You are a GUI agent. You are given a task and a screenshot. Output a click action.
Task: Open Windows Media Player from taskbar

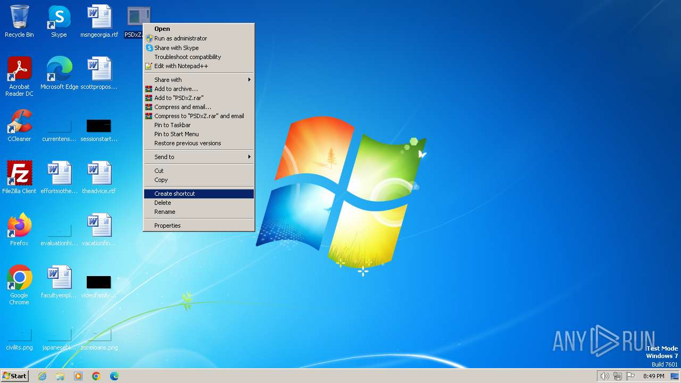78,376
